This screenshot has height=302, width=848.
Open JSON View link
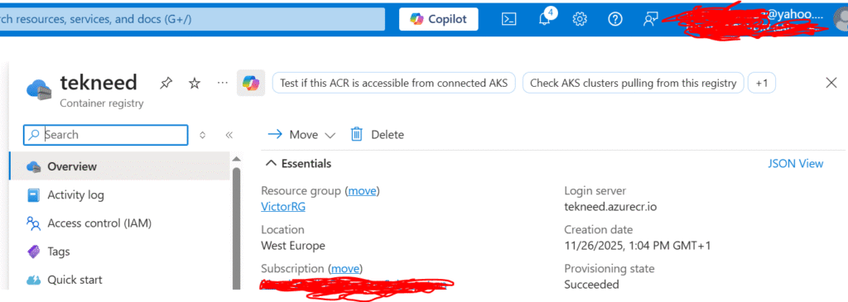point(796,164)
